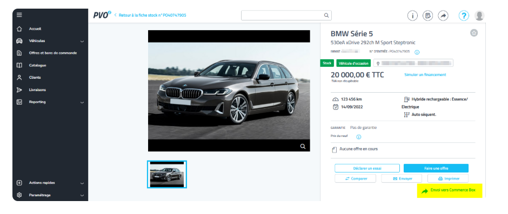
Task: Click the location field with pin icon
Action: coord(413,64)
